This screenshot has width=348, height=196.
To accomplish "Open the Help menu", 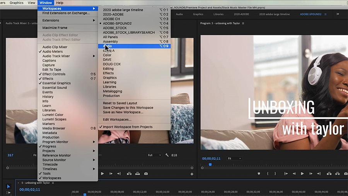I will pos(60,3).
